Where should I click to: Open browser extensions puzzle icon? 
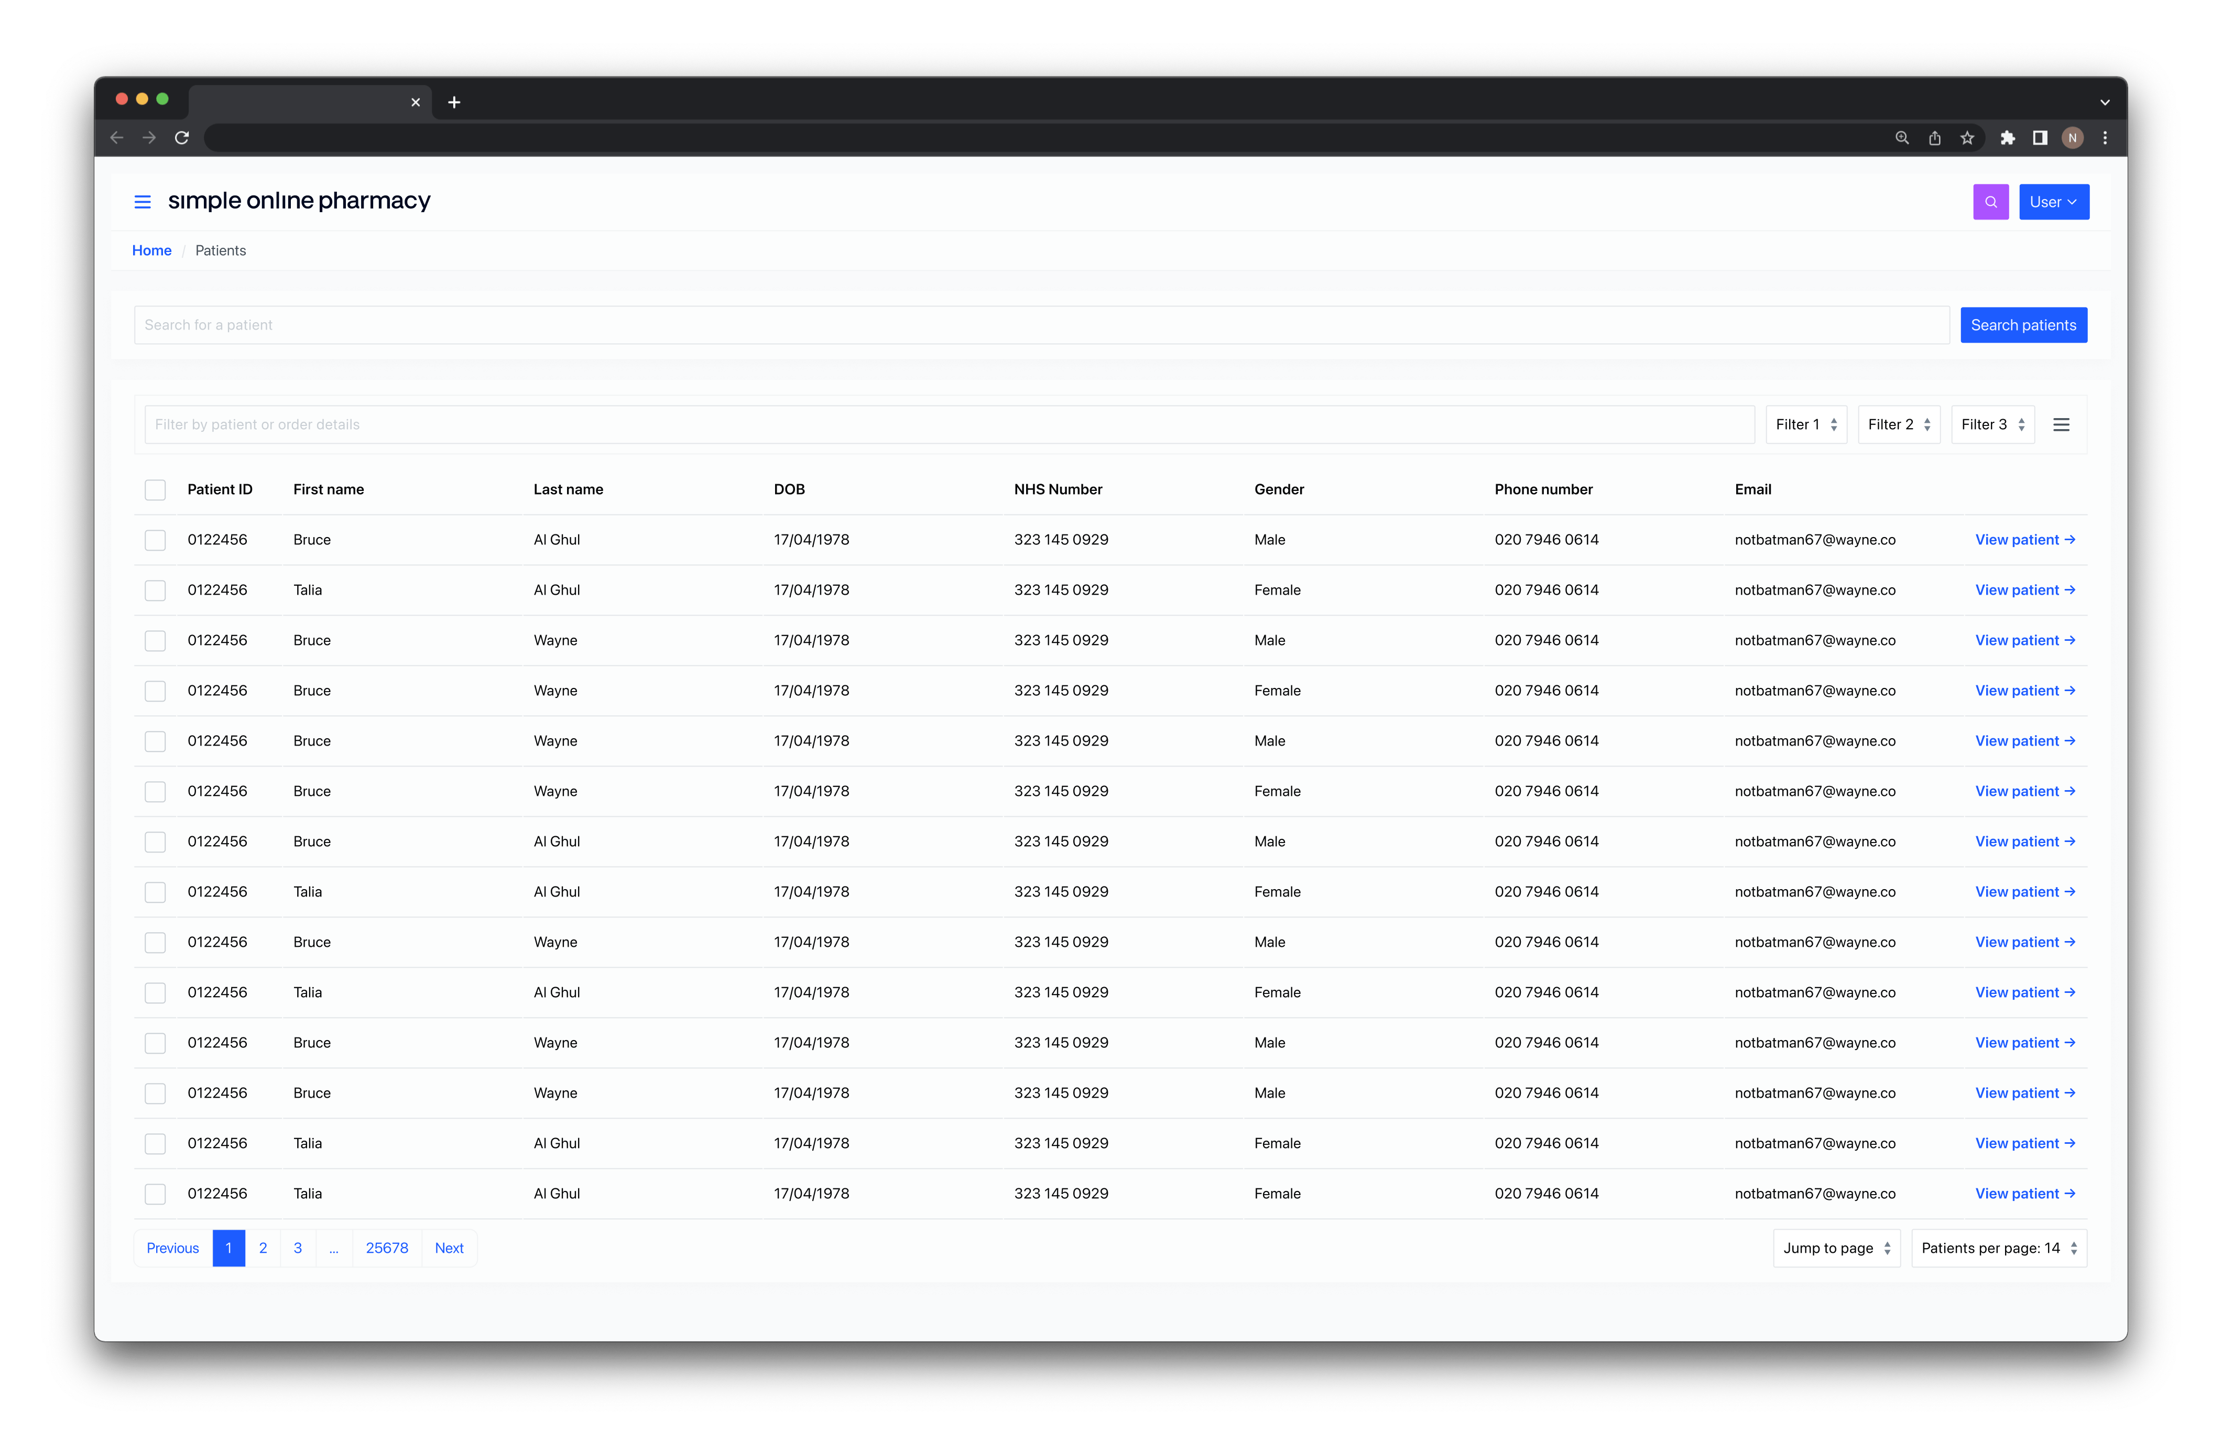pos(2007,138)
